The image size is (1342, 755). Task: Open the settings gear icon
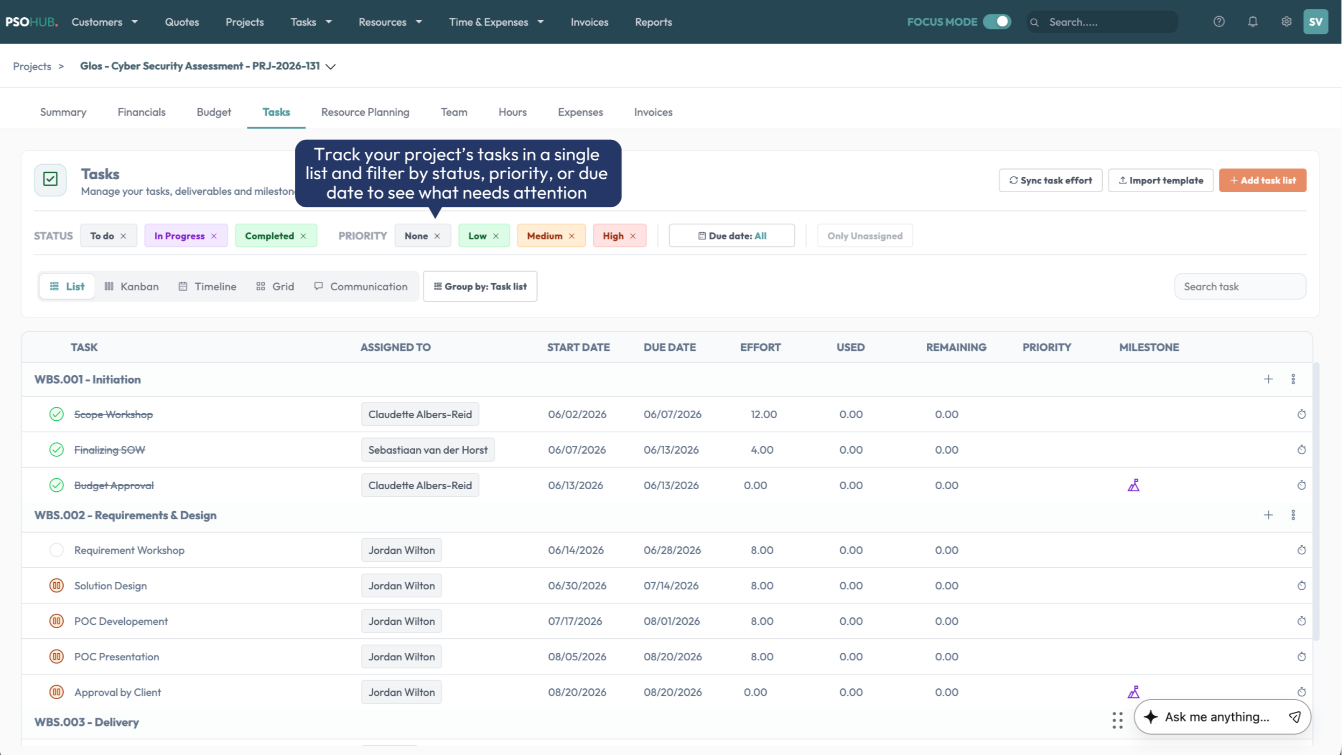pyautogui.click(x=1286, y=22)
